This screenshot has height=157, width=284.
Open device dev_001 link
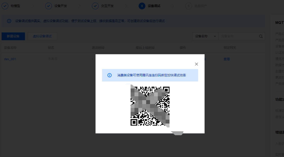[10, 59]
